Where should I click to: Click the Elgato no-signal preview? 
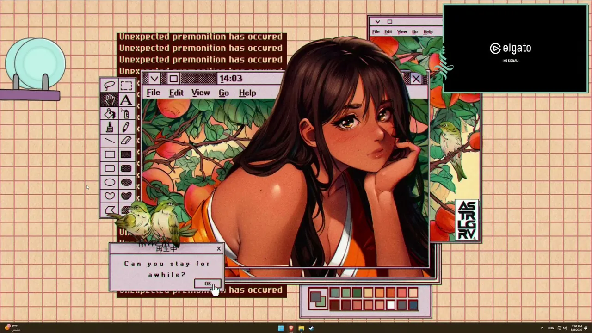point(515,49)
